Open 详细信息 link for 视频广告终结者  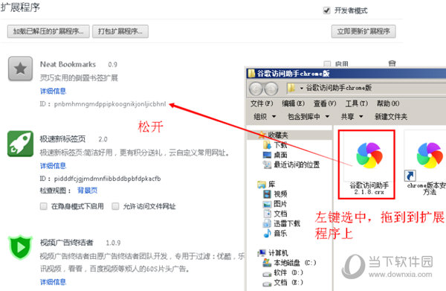(x=53, y=282)
